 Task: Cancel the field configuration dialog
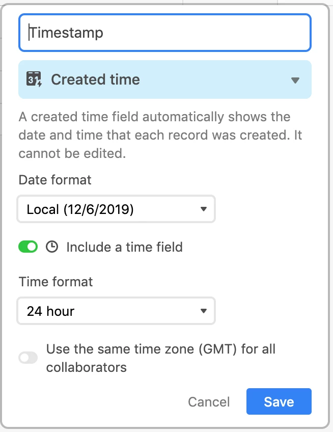tap(209, 402)
